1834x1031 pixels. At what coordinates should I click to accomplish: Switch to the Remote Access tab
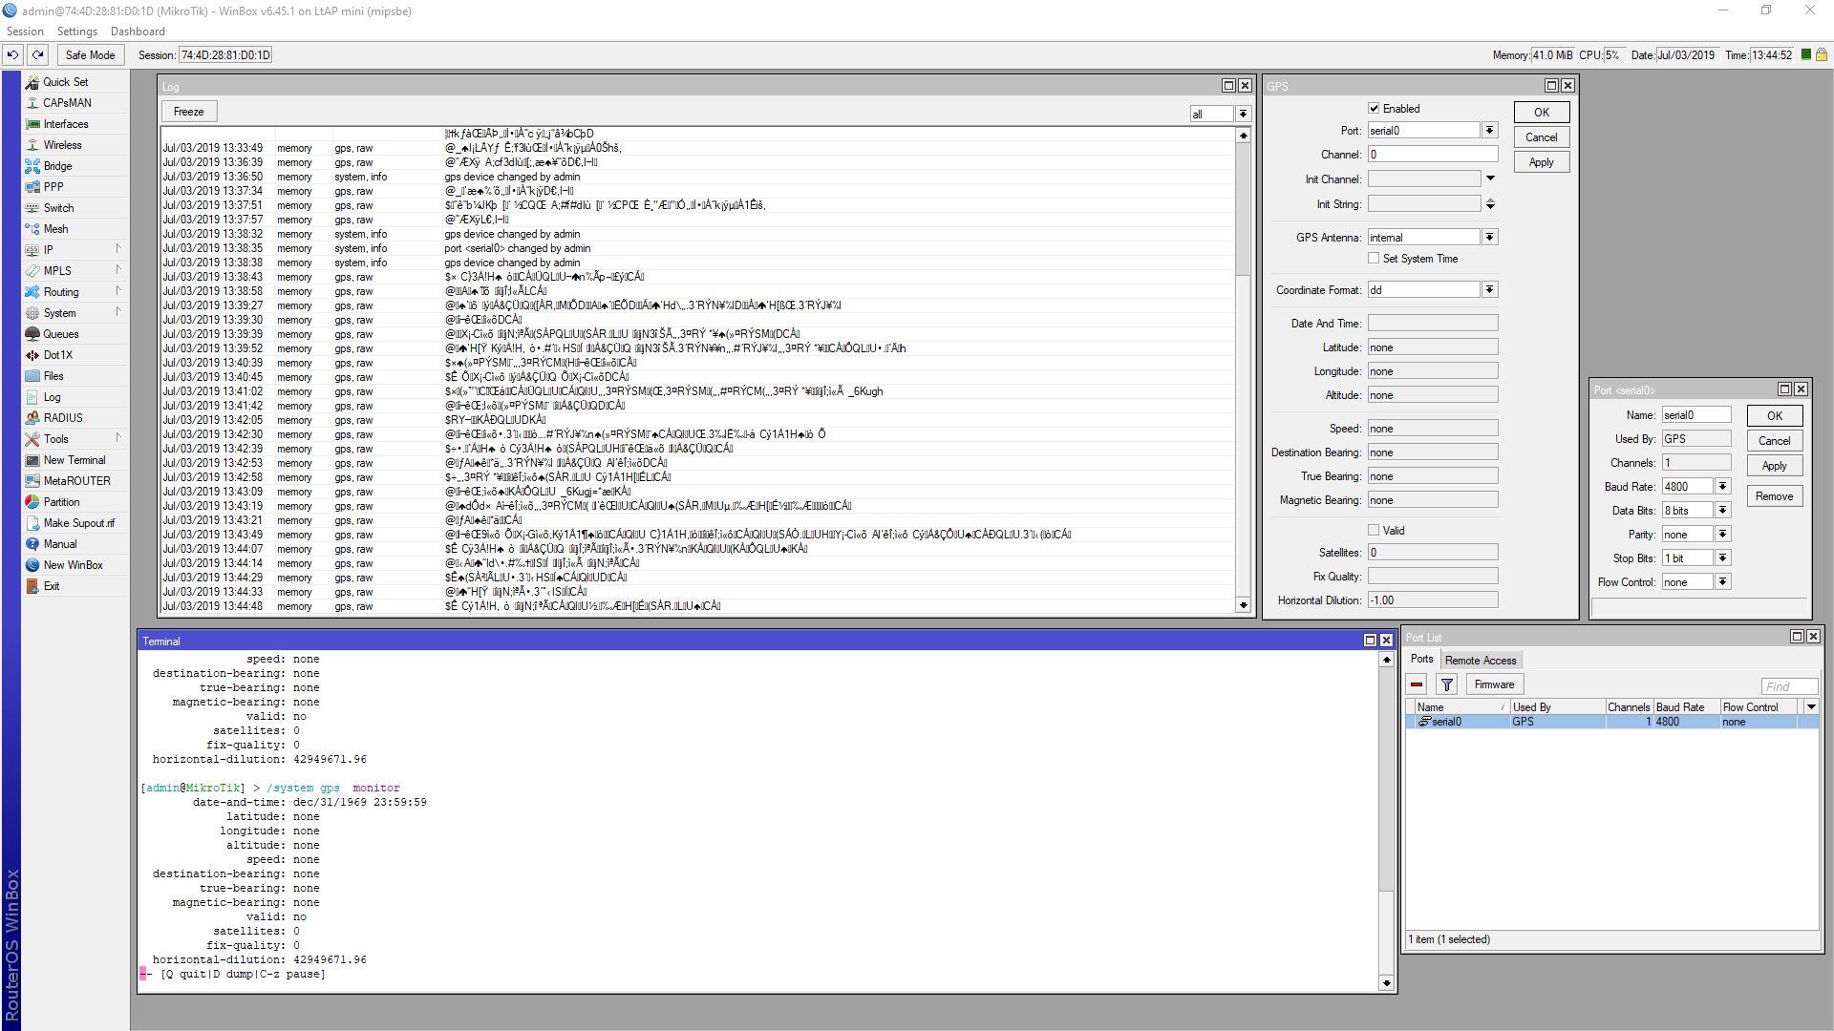click(x=1480, y=661)
